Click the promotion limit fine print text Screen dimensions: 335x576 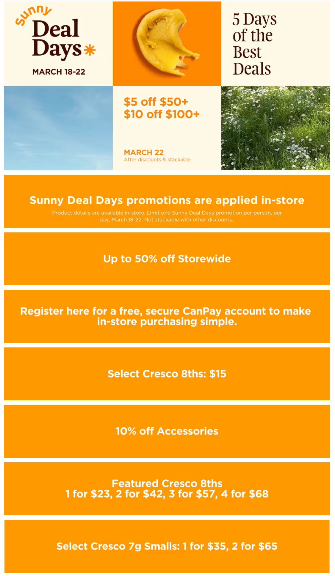[x=167, y=216]
